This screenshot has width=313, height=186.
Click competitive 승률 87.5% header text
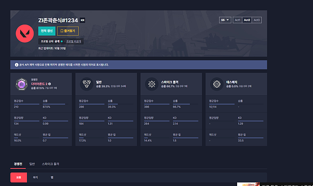[x=38, y=88]
